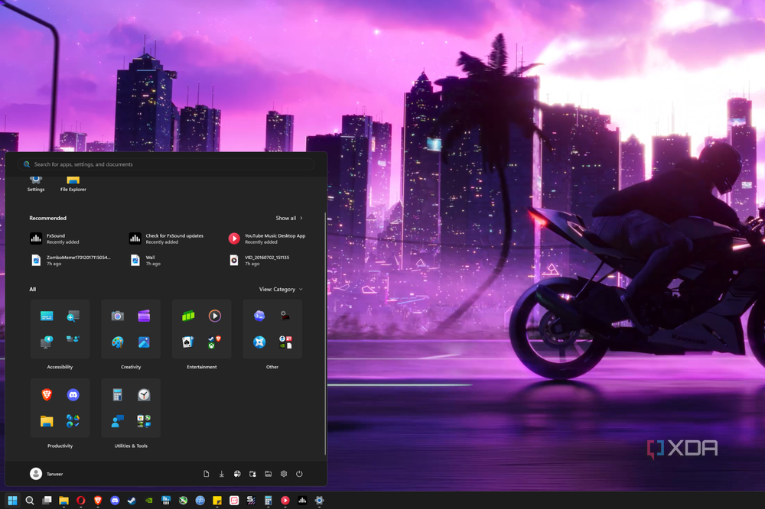
Task: Open the Documents folder shortcut in Start footer
Action: coord(206,474)
